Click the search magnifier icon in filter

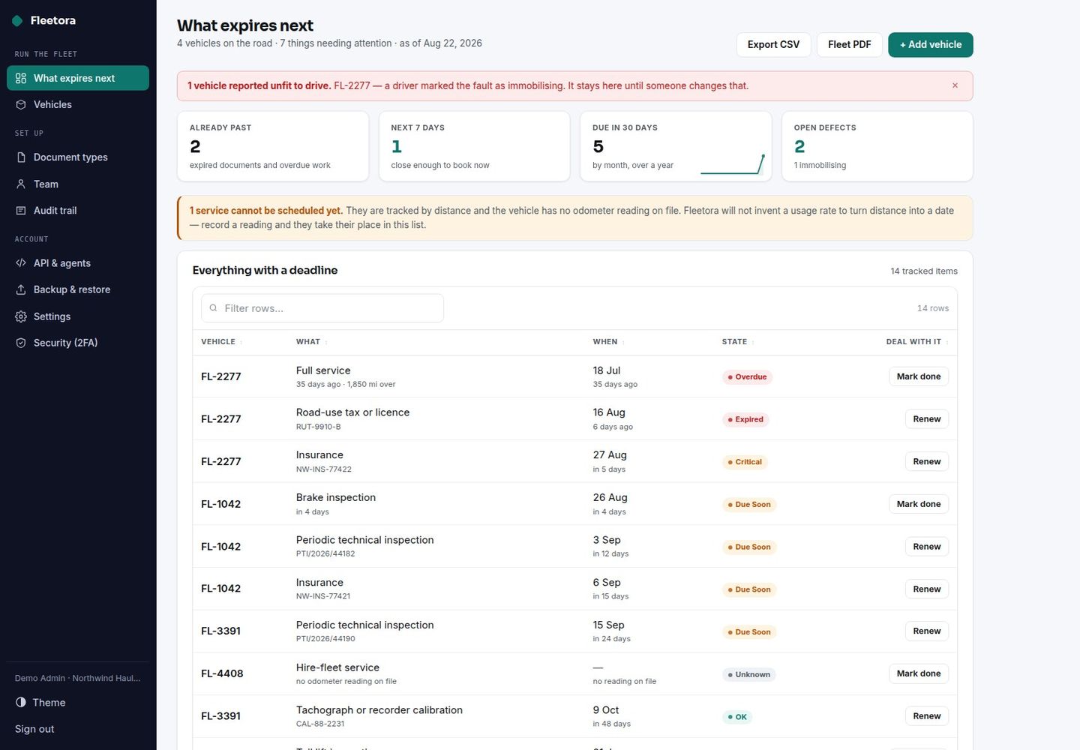[x=213, y=308]
